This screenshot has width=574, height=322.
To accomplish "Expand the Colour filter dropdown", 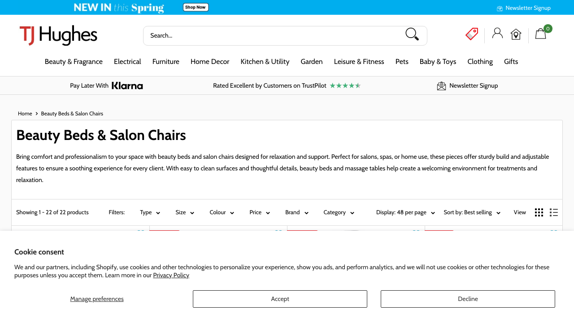I will [x=222, y=212].
